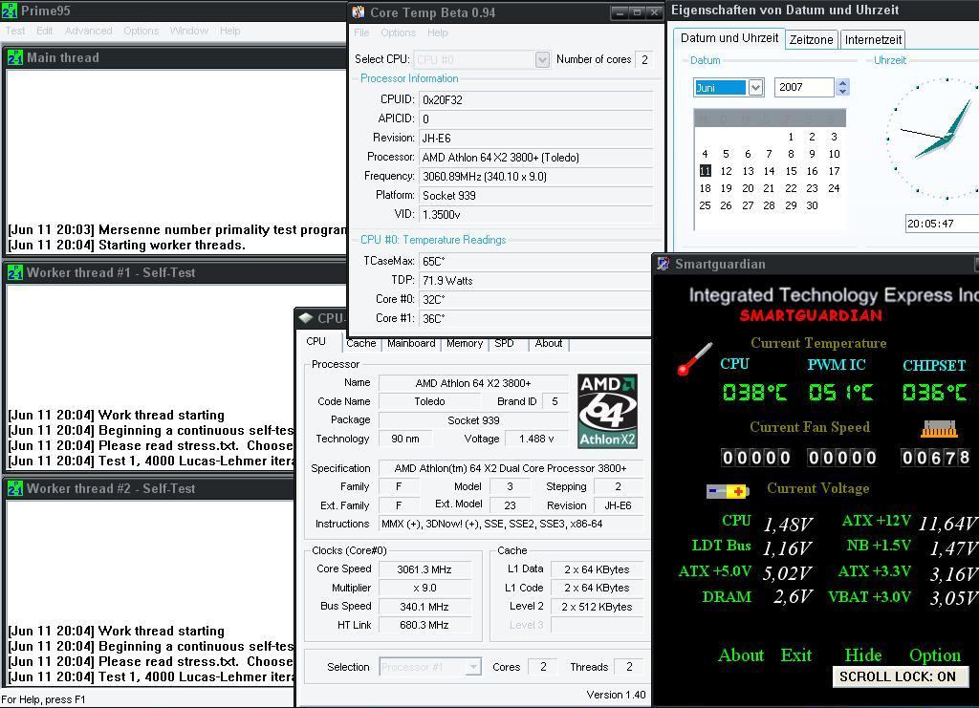The width and height of the screenshot is (979, 708).
Task: Increase the year with the up arrow
Action: coord(842,83)
